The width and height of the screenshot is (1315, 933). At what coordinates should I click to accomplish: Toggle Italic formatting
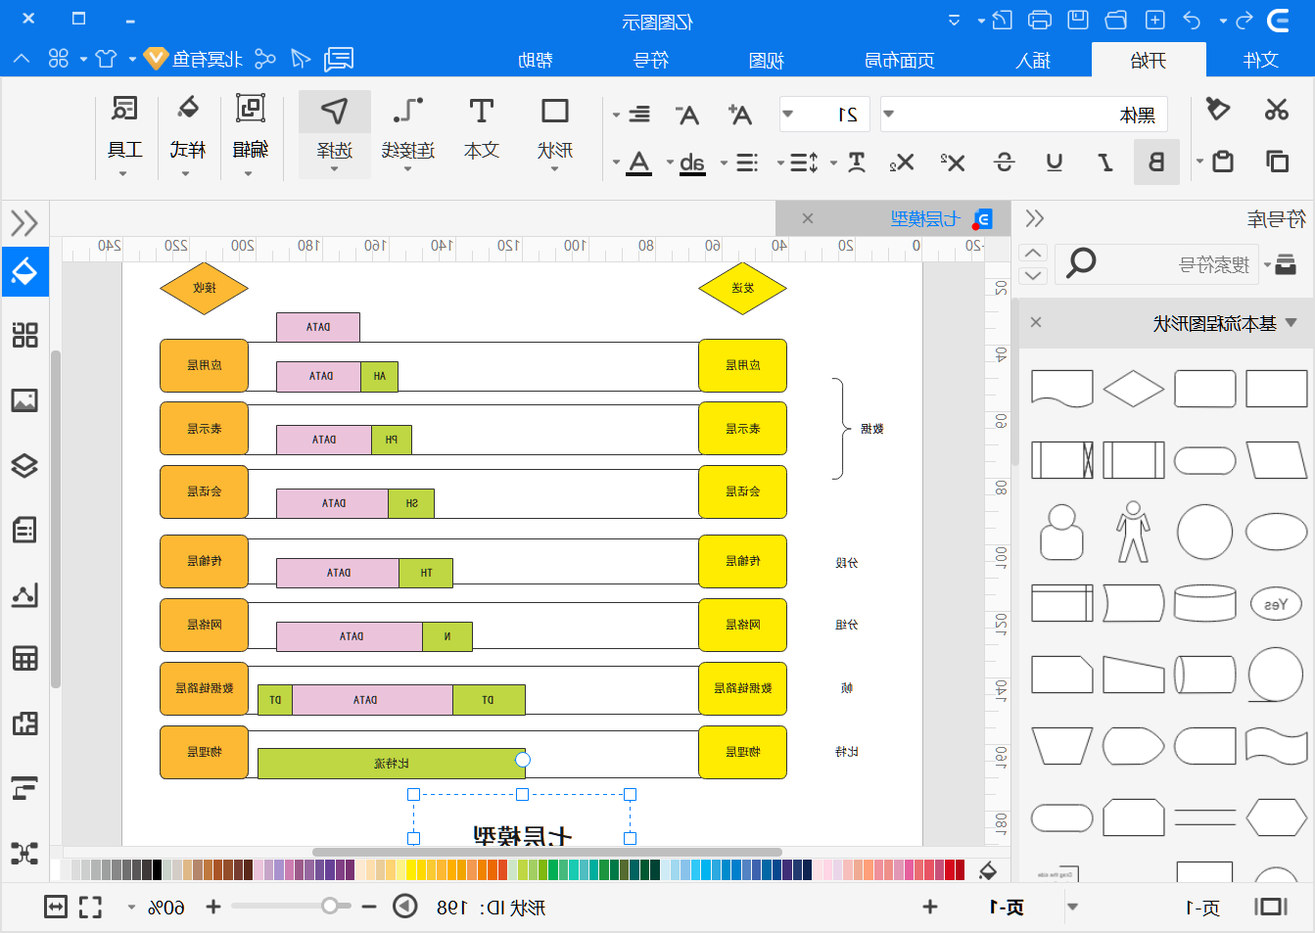click(1105, 162)
